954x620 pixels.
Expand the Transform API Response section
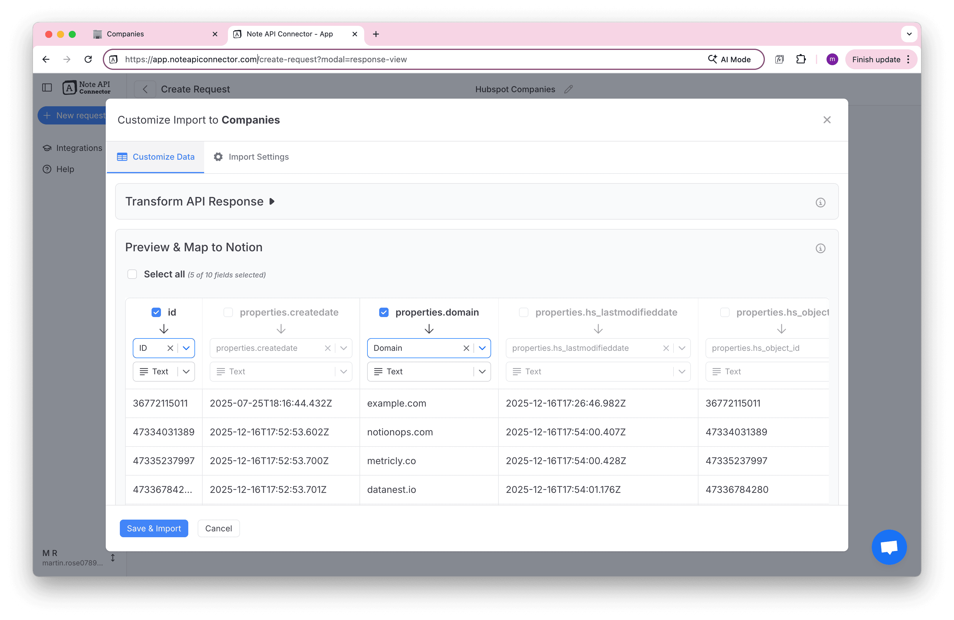[272, 201]
